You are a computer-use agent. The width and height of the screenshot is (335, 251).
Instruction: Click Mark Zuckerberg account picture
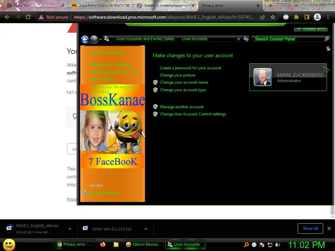(263, 77)
